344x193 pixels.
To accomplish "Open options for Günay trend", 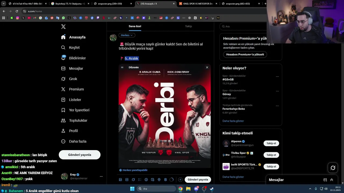I will pyautogui.click(x=277, y=91).
